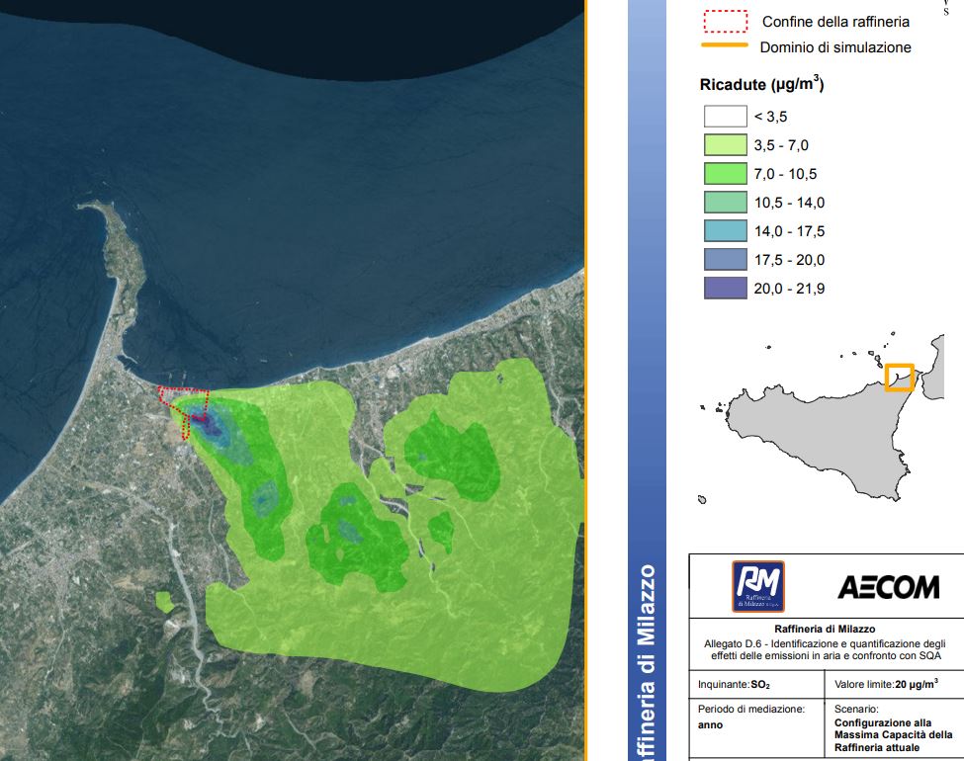964x761 pixels.
Task: Select the '10,5 - 14,0' legend swatch
Action: click(x=724, y=203)
